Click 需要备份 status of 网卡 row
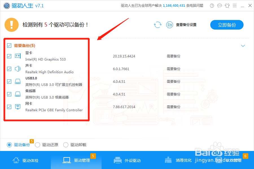Viewport: 254px width, 169px height. [174, 107]
